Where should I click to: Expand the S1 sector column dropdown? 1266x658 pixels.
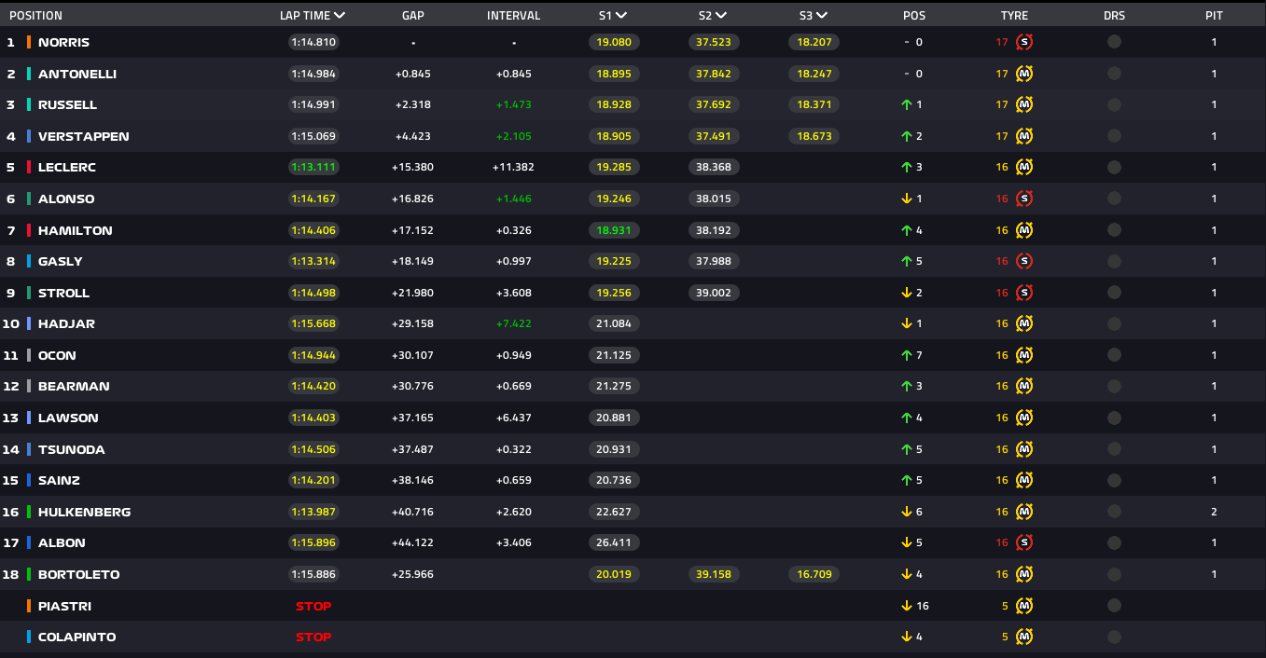click(x=621, y=16)
